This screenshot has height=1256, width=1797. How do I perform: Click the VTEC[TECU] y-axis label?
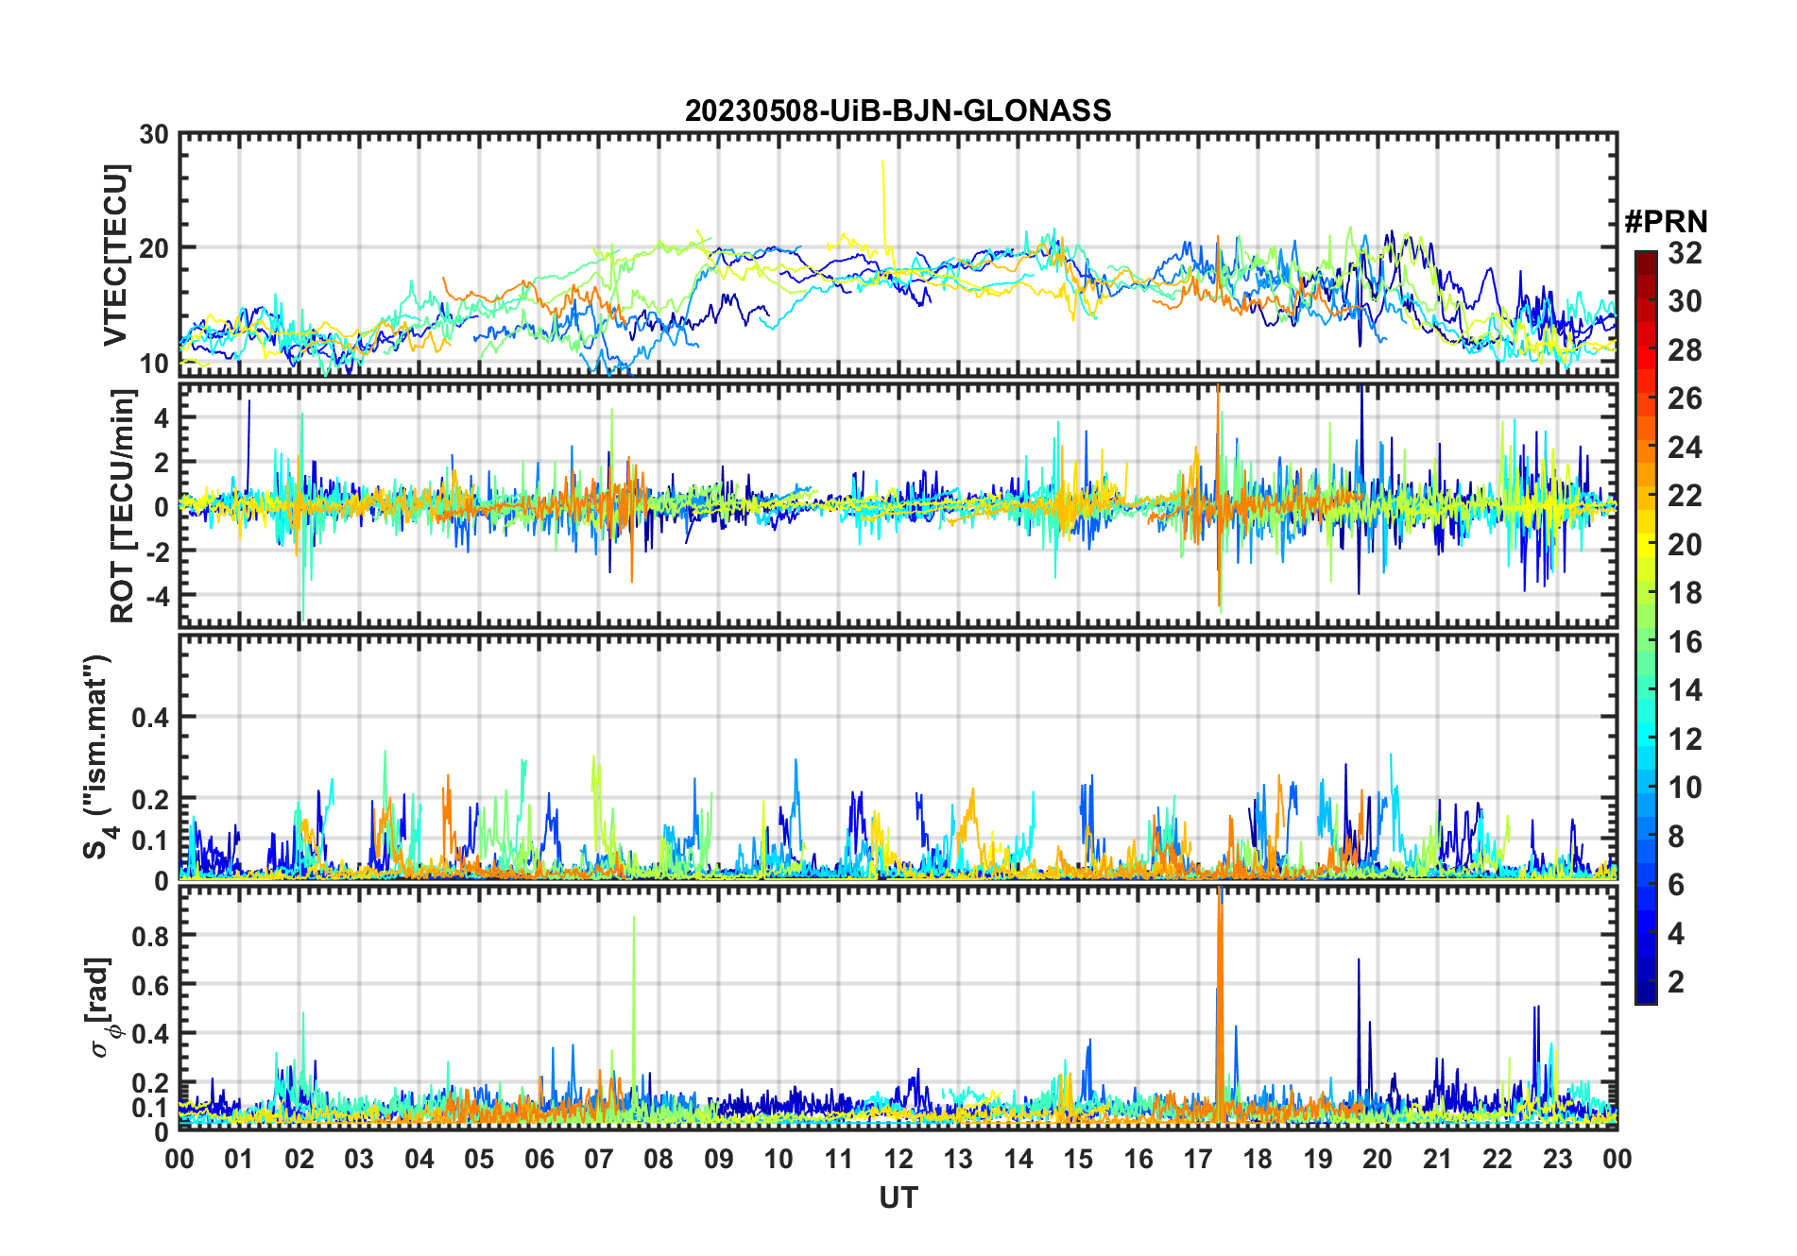115,255
